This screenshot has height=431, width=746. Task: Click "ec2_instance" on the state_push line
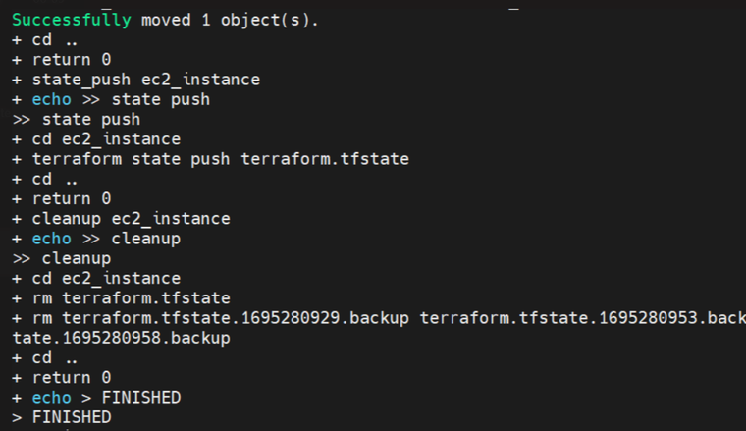click(x=201, y=79)
